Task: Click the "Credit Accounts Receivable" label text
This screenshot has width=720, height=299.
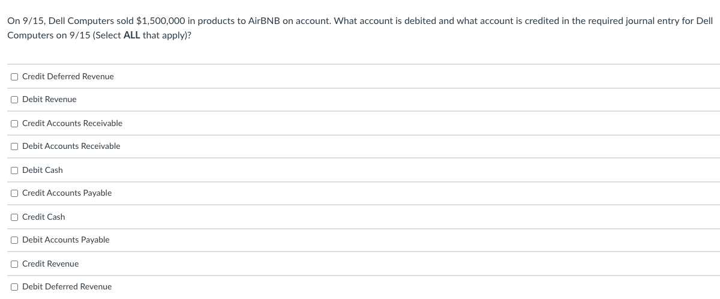Action: [x=72, y=124]
